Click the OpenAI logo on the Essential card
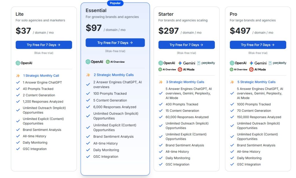 point(88,62)
